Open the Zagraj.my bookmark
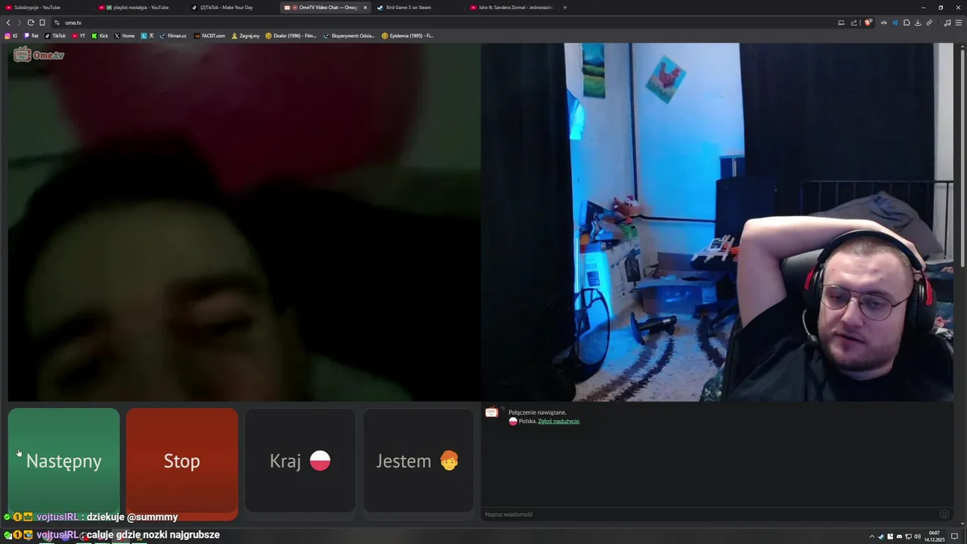The height and width of the screenshot is (544, 967). point(246,36)
